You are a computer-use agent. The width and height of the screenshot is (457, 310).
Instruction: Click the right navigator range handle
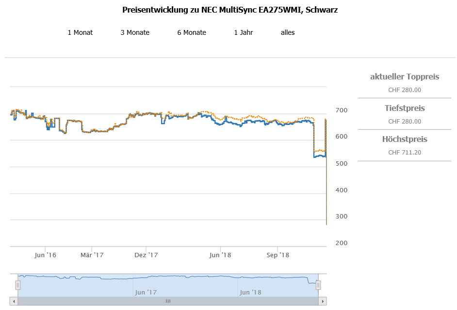pyautogui.click(x=318, y=285)
